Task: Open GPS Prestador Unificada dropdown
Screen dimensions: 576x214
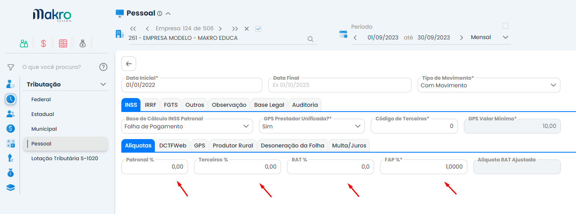Action: pos(312,126)
